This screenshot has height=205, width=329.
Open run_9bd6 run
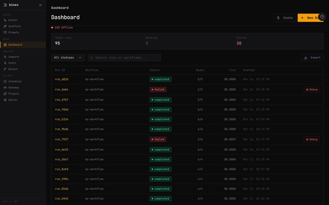pos(62,129)
